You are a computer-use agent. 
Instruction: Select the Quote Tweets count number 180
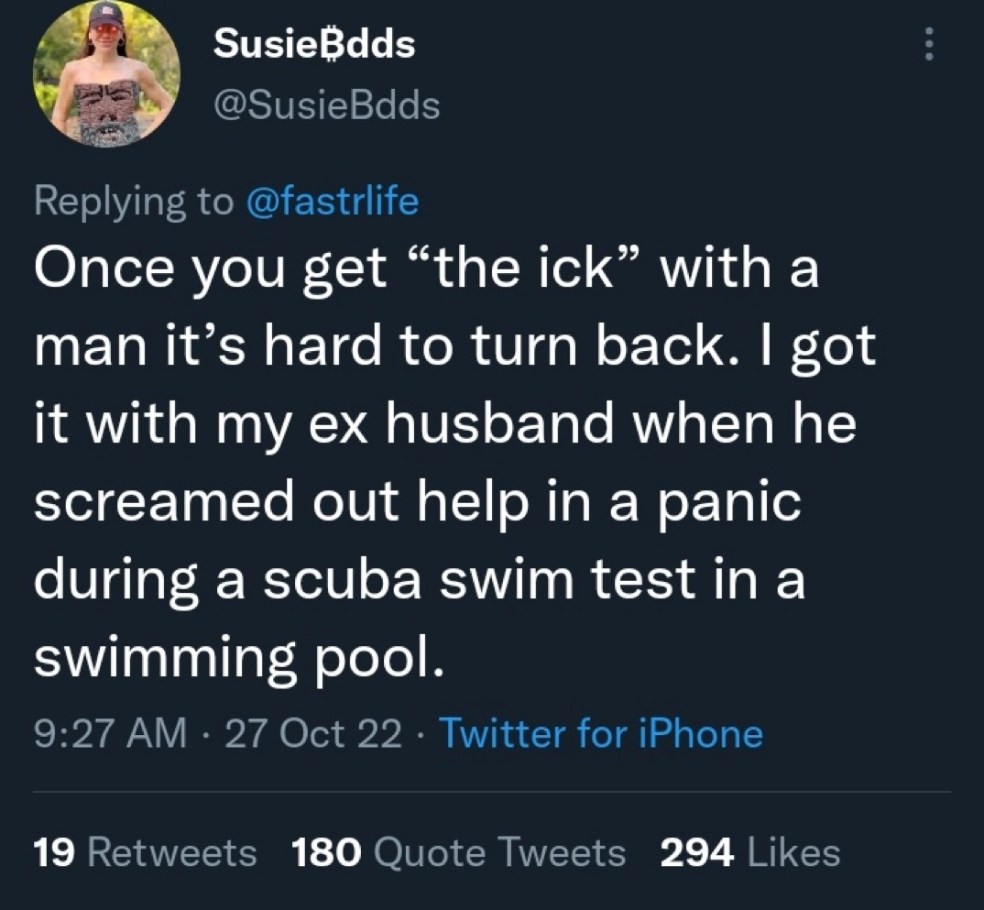327,853
